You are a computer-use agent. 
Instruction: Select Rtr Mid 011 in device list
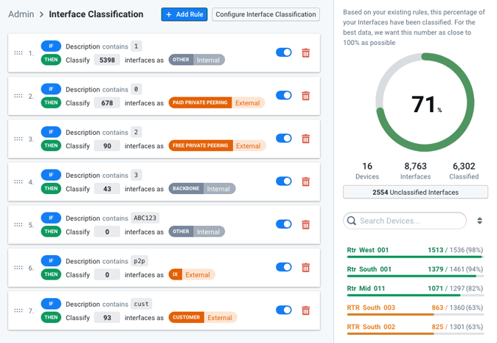[366, 288]
